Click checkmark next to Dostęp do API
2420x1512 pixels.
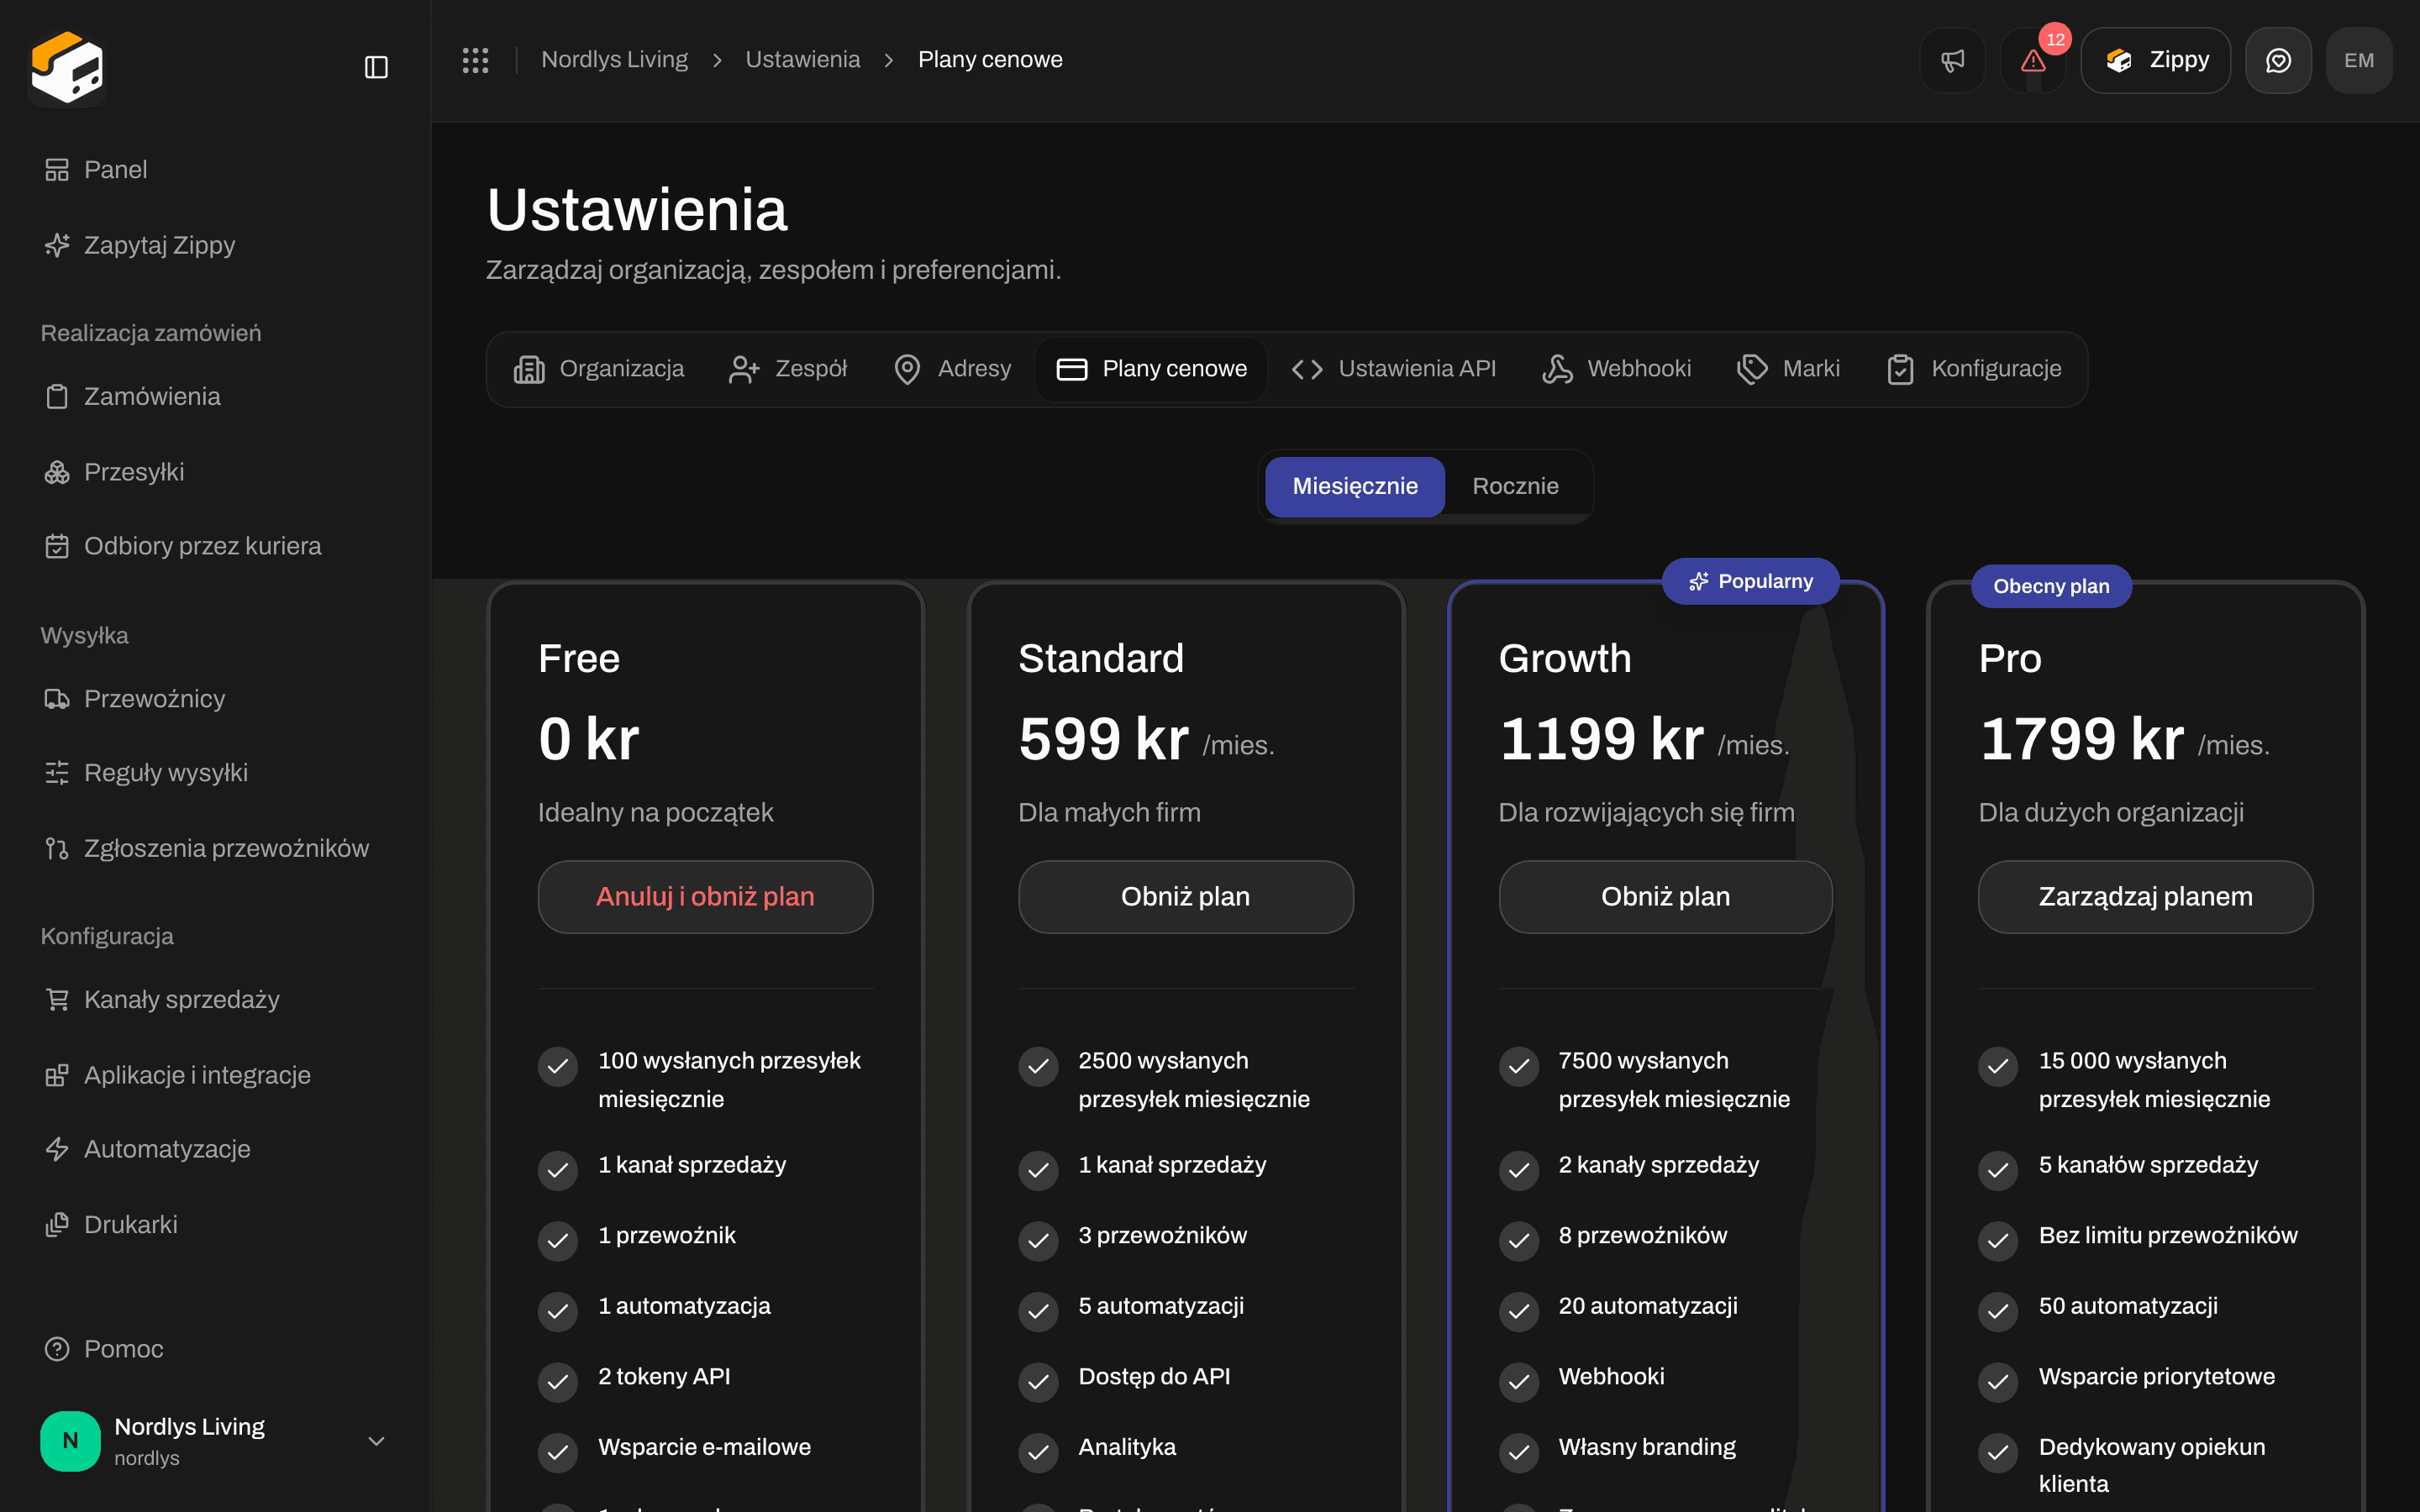[x=1038, y=1381]
